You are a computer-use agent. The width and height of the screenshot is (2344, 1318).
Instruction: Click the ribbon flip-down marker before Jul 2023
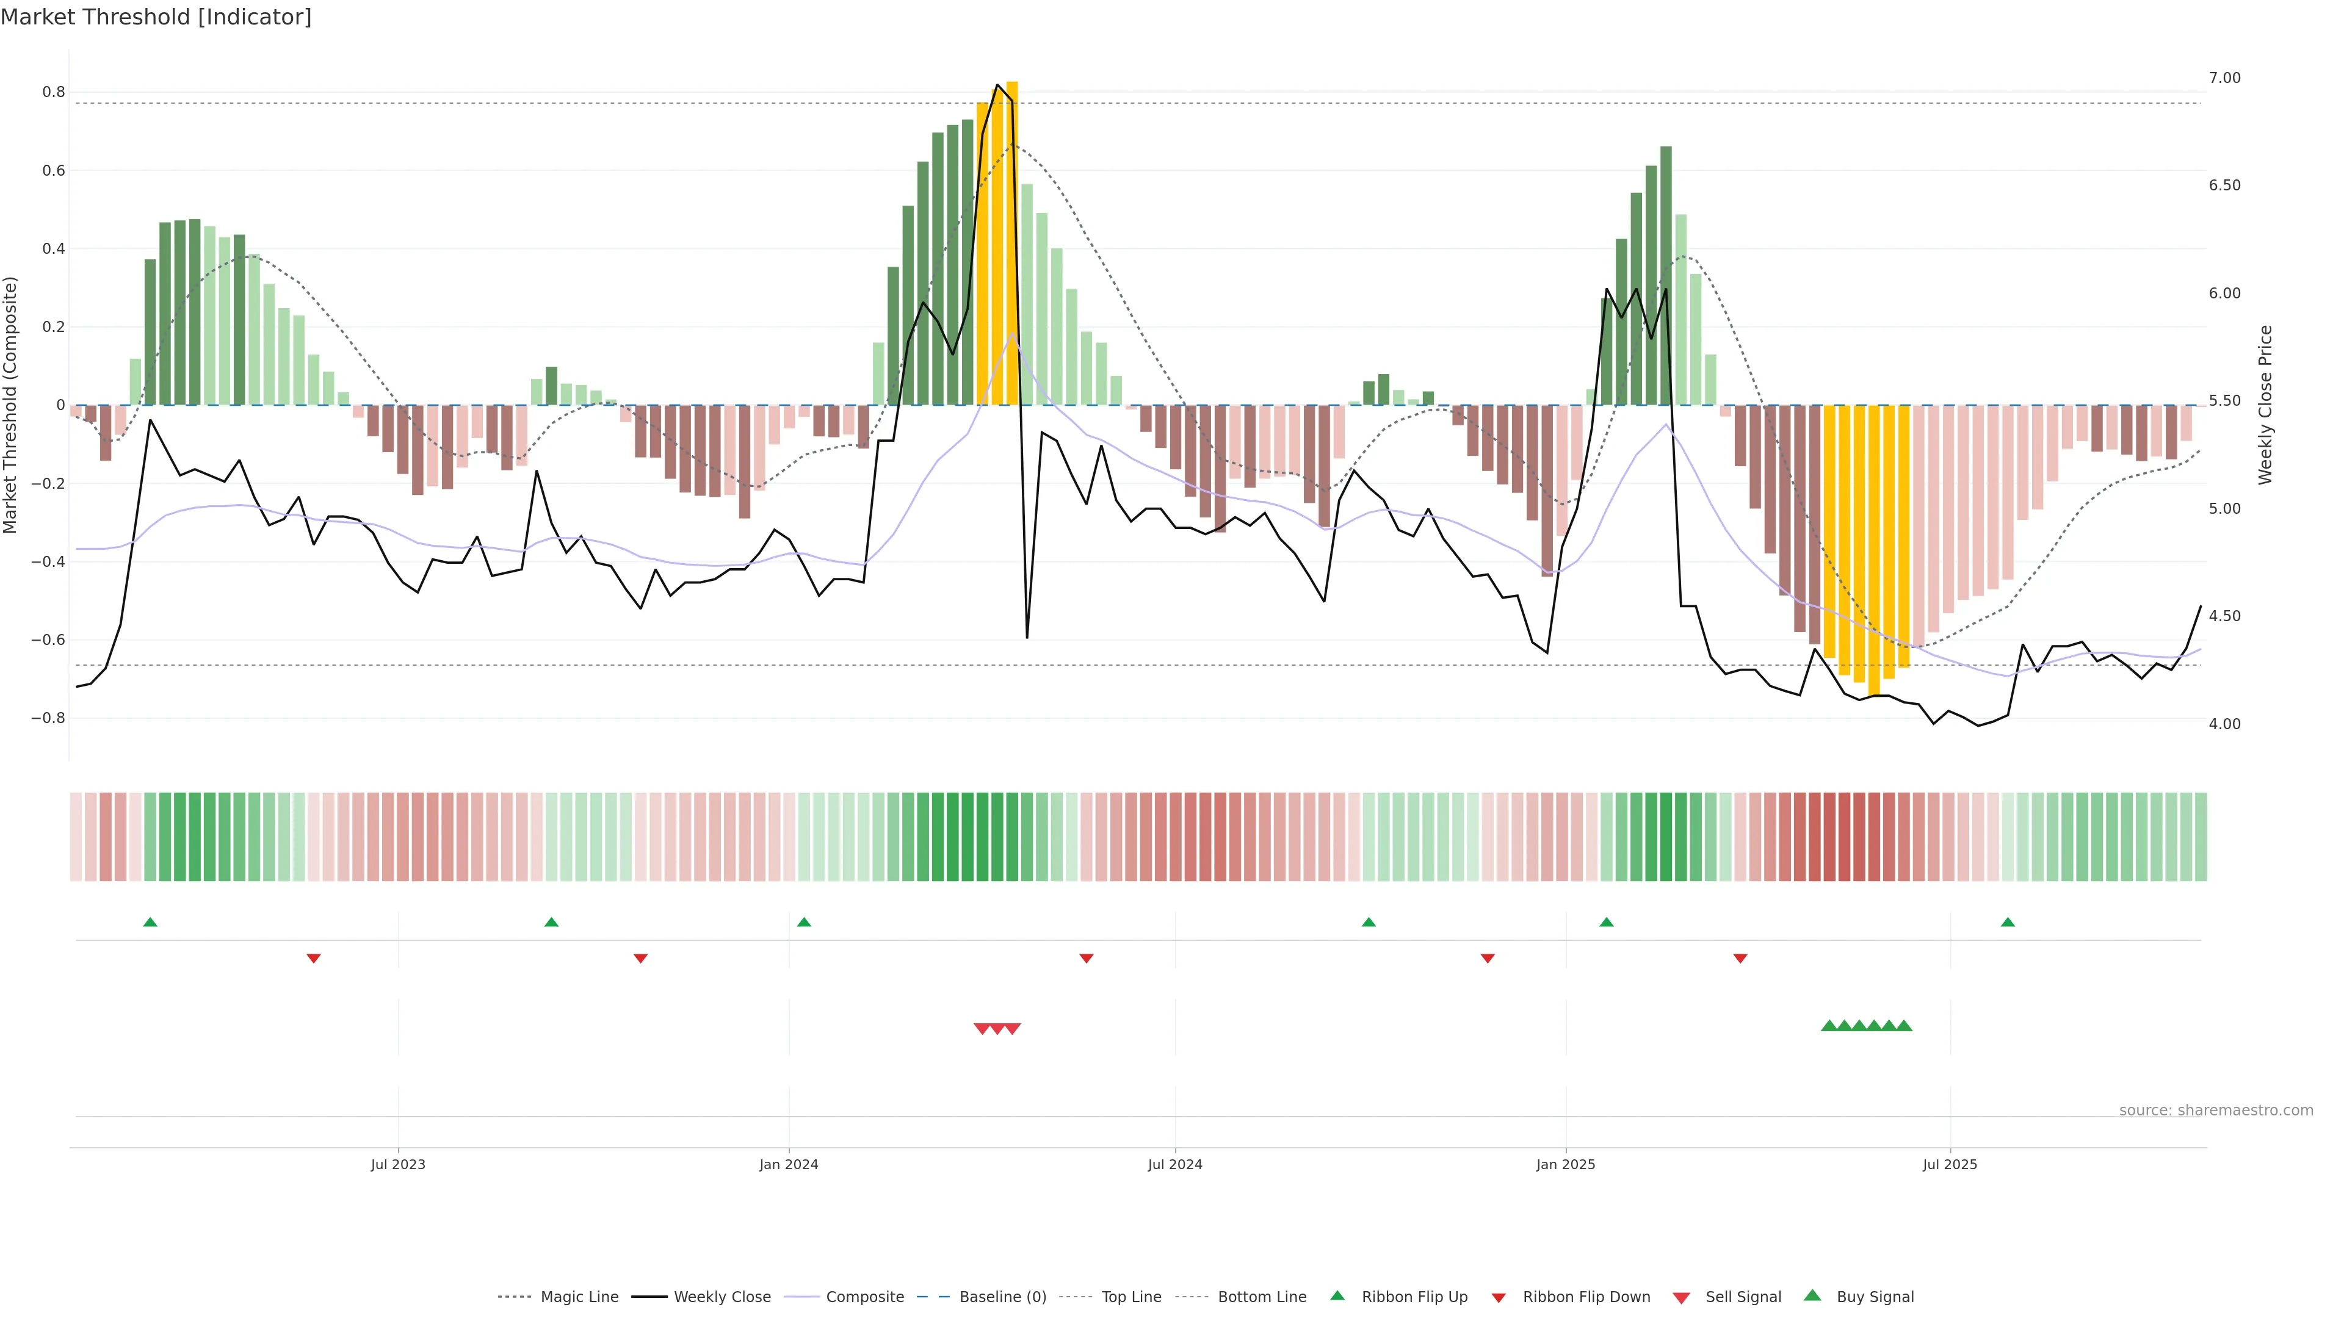coord(314,958)
